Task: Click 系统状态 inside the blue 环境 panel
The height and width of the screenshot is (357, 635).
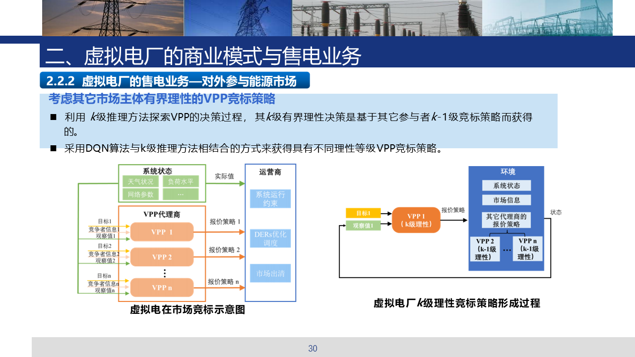Action: [x=507, y=185]
